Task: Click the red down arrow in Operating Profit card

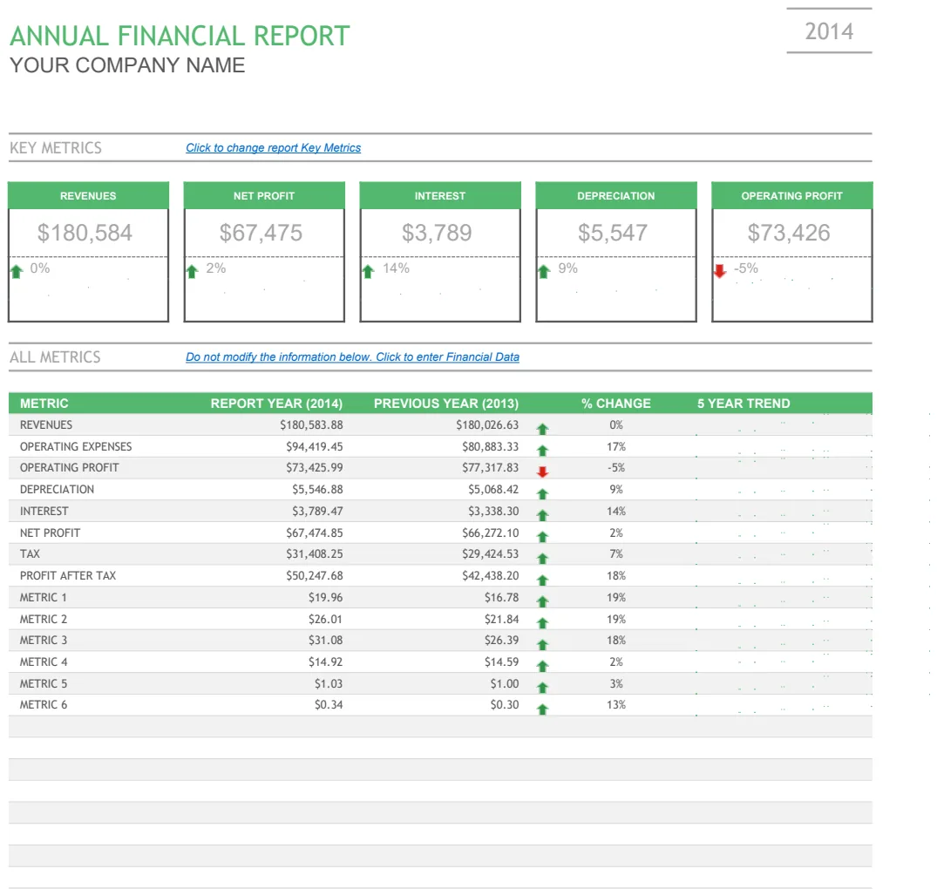Action: tap(720, 271)
